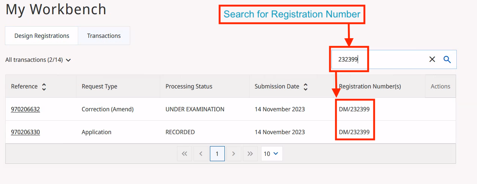Viewport: 477px width, 184px height.
Task: Click the Processing Status column header
Action: click(x=189, y=87)
